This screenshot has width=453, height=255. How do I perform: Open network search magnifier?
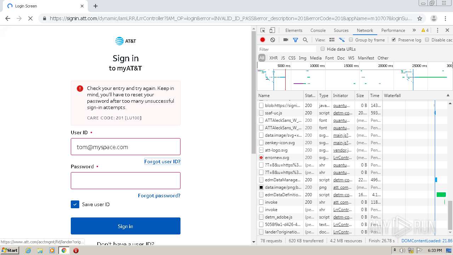point(305,40)
